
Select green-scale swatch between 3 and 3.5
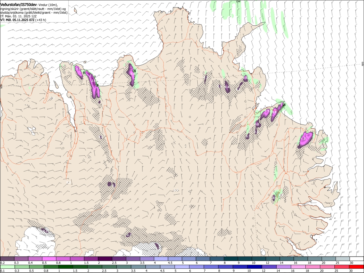(124, 267)
